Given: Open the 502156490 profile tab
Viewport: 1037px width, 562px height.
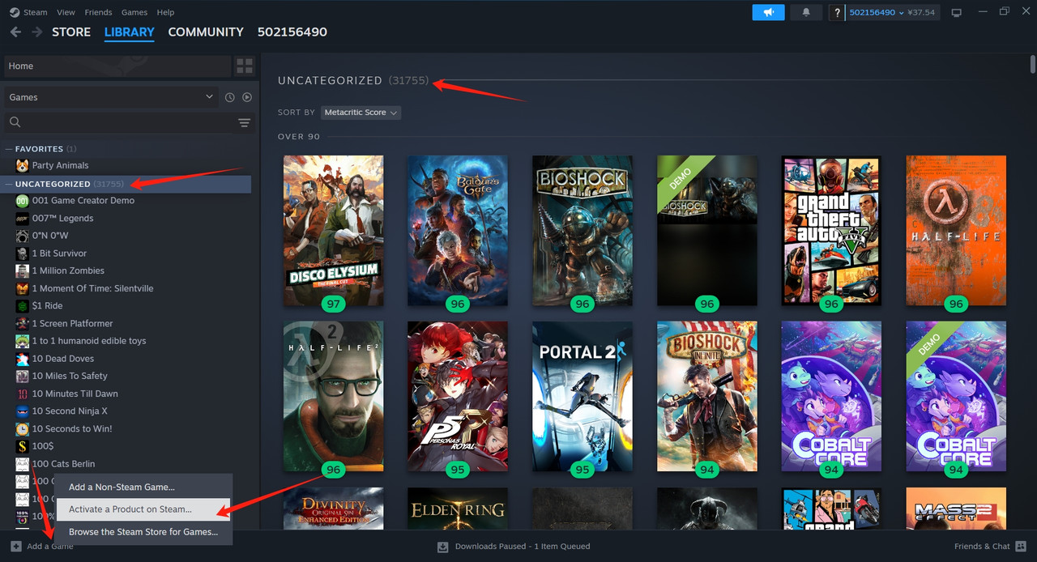Looking at the screenshot, I should tap(292, 32).
